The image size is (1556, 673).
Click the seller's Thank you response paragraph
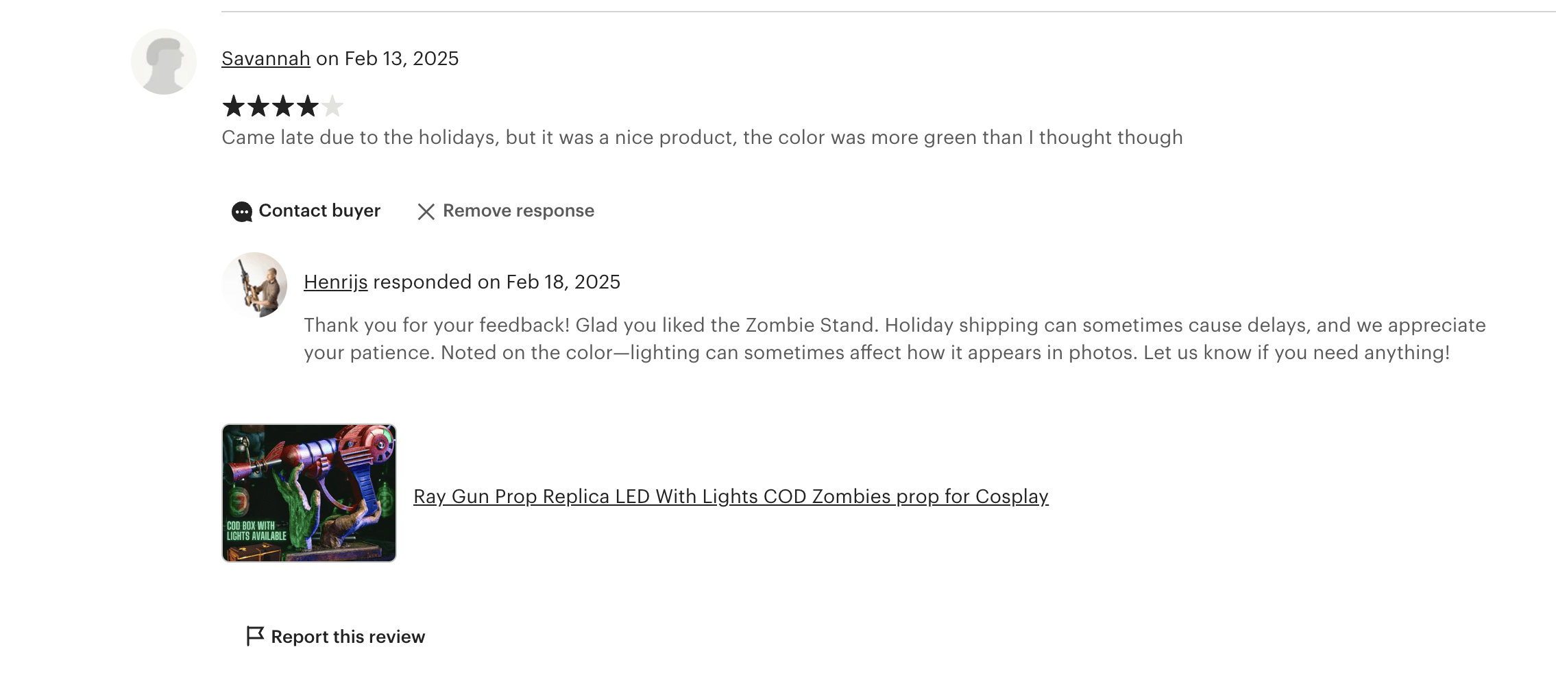895,339
